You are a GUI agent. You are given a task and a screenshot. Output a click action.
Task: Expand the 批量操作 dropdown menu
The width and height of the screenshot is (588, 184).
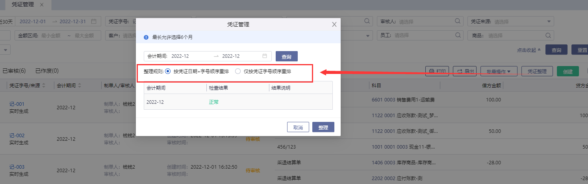[x=499, y=72]
